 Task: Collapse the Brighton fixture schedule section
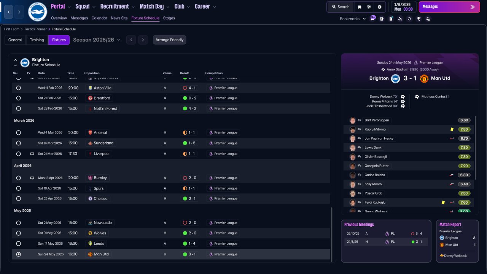16,60
